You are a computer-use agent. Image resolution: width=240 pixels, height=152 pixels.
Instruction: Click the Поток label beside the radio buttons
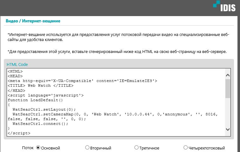(x=28, y=148)
